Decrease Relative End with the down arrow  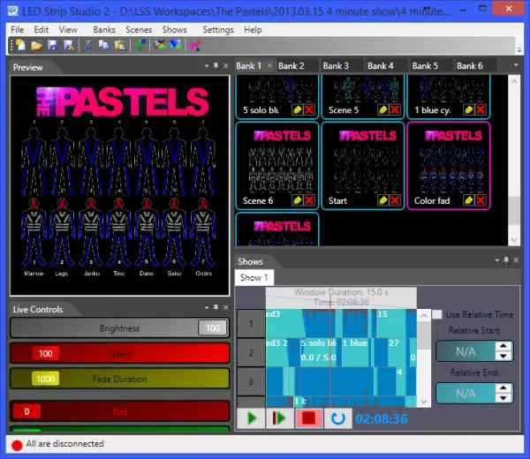(x=503, y=398)
